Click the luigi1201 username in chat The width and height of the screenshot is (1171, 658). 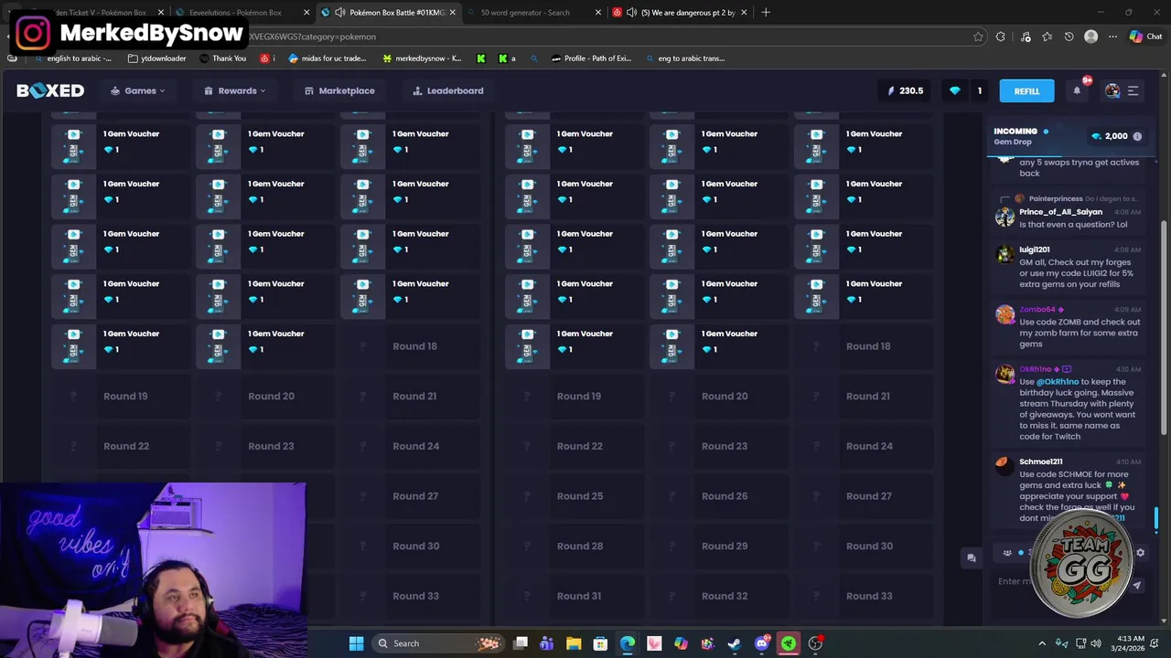click(x=1035, y=249)
